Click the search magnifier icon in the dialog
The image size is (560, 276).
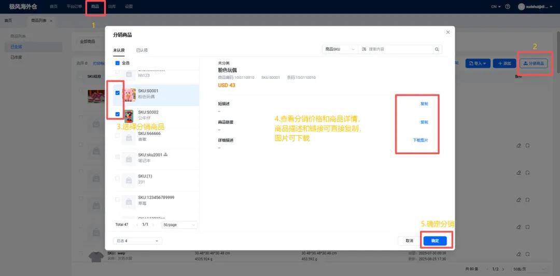(x=437, y=49)
